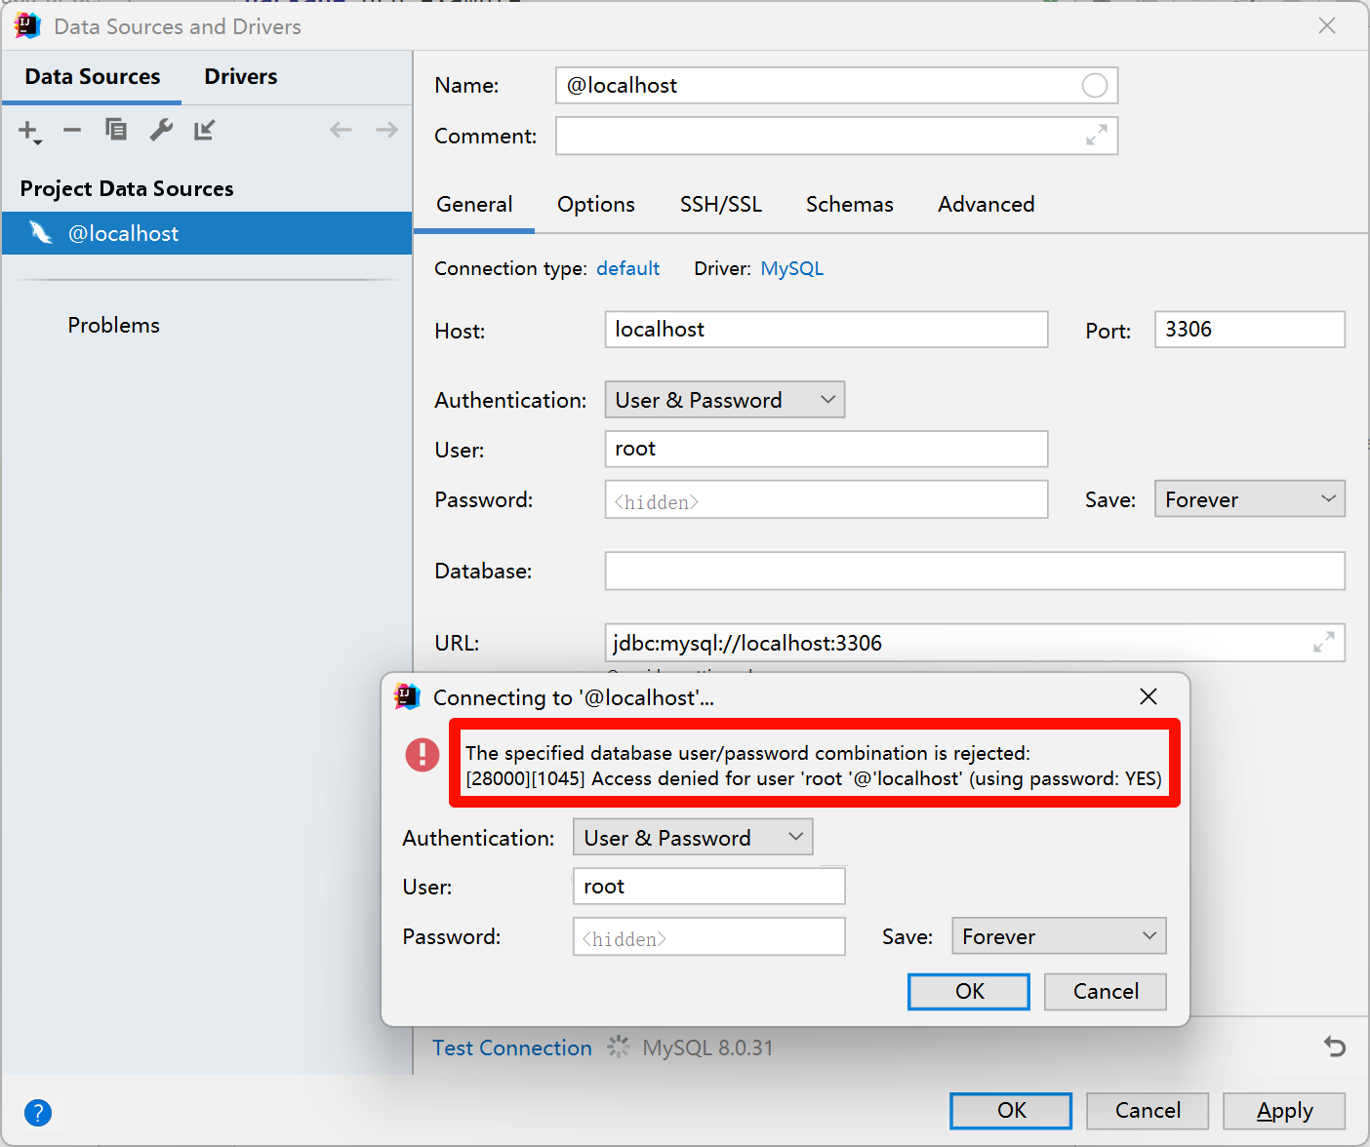Click the Host input field
This screenshot has height=1147, width=1370.
826,330
